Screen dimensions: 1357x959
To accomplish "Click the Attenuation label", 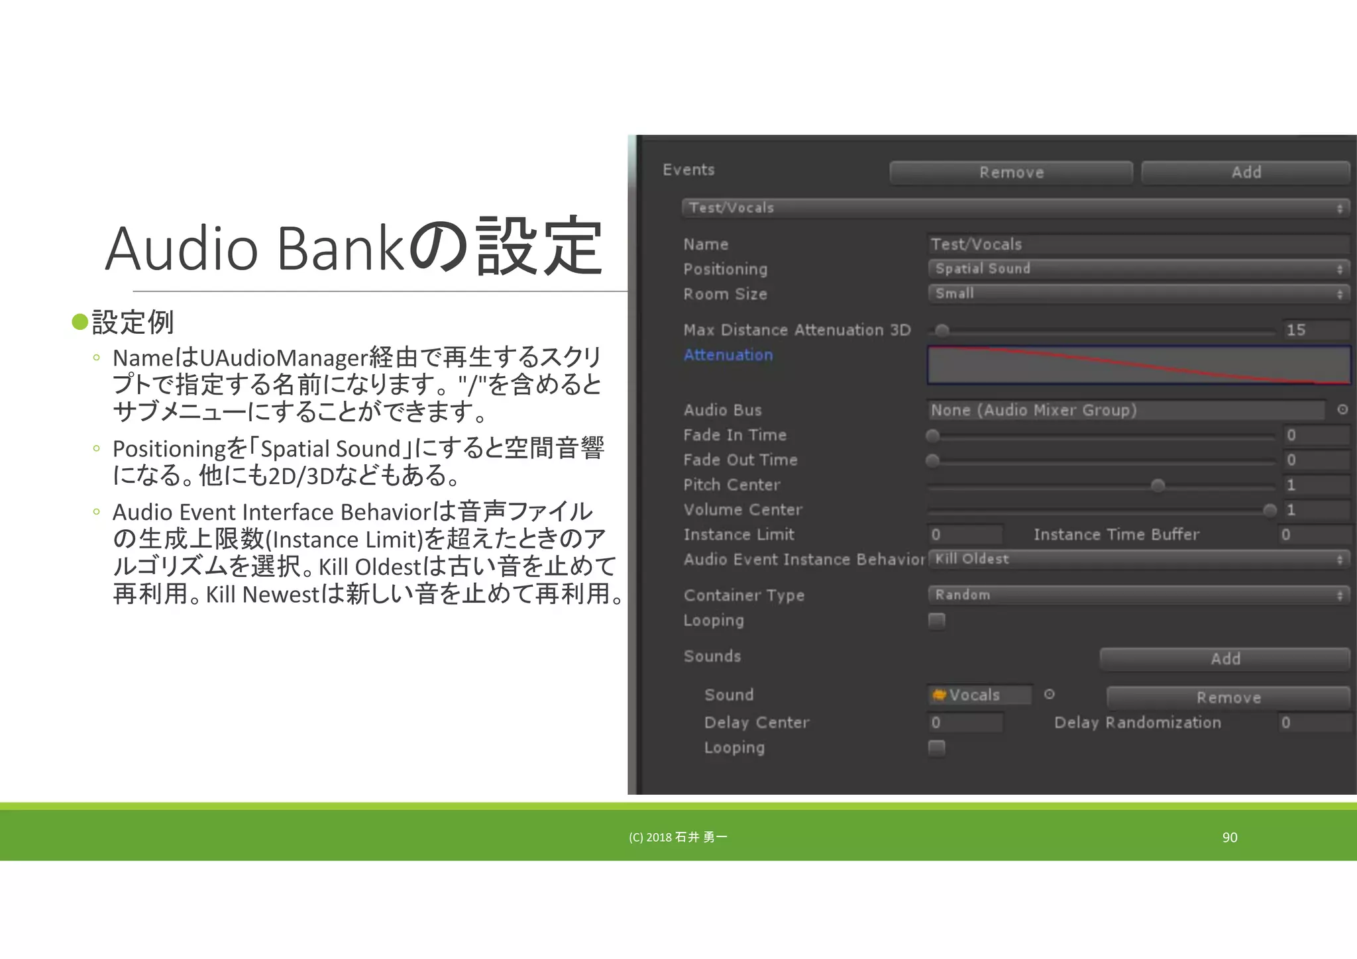I will (728, 355).
